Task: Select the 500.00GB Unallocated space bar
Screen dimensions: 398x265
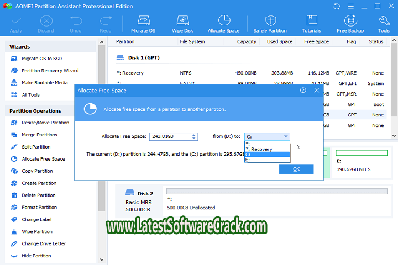Action: (277, 192)
